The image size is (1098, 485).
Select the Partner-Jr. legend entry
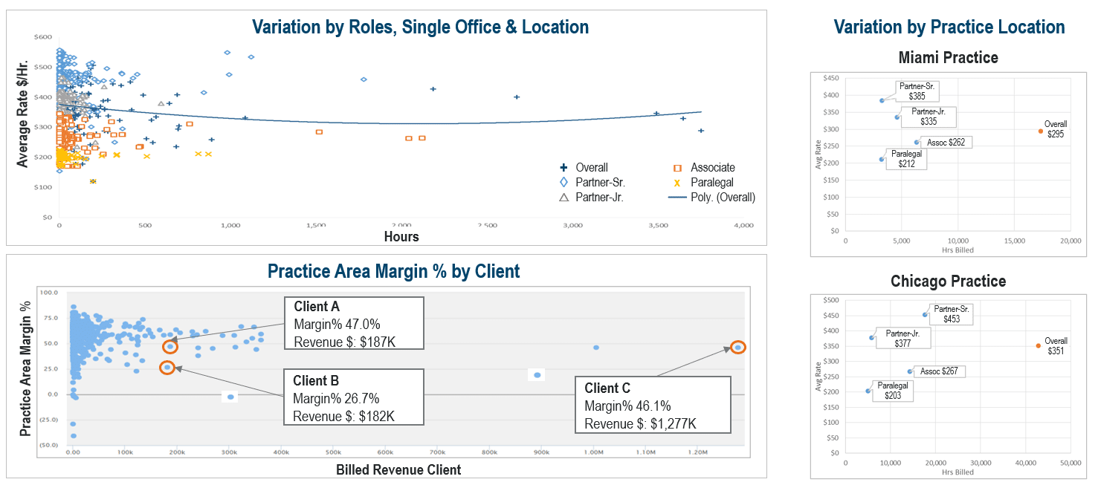click(x=591, y=198)
